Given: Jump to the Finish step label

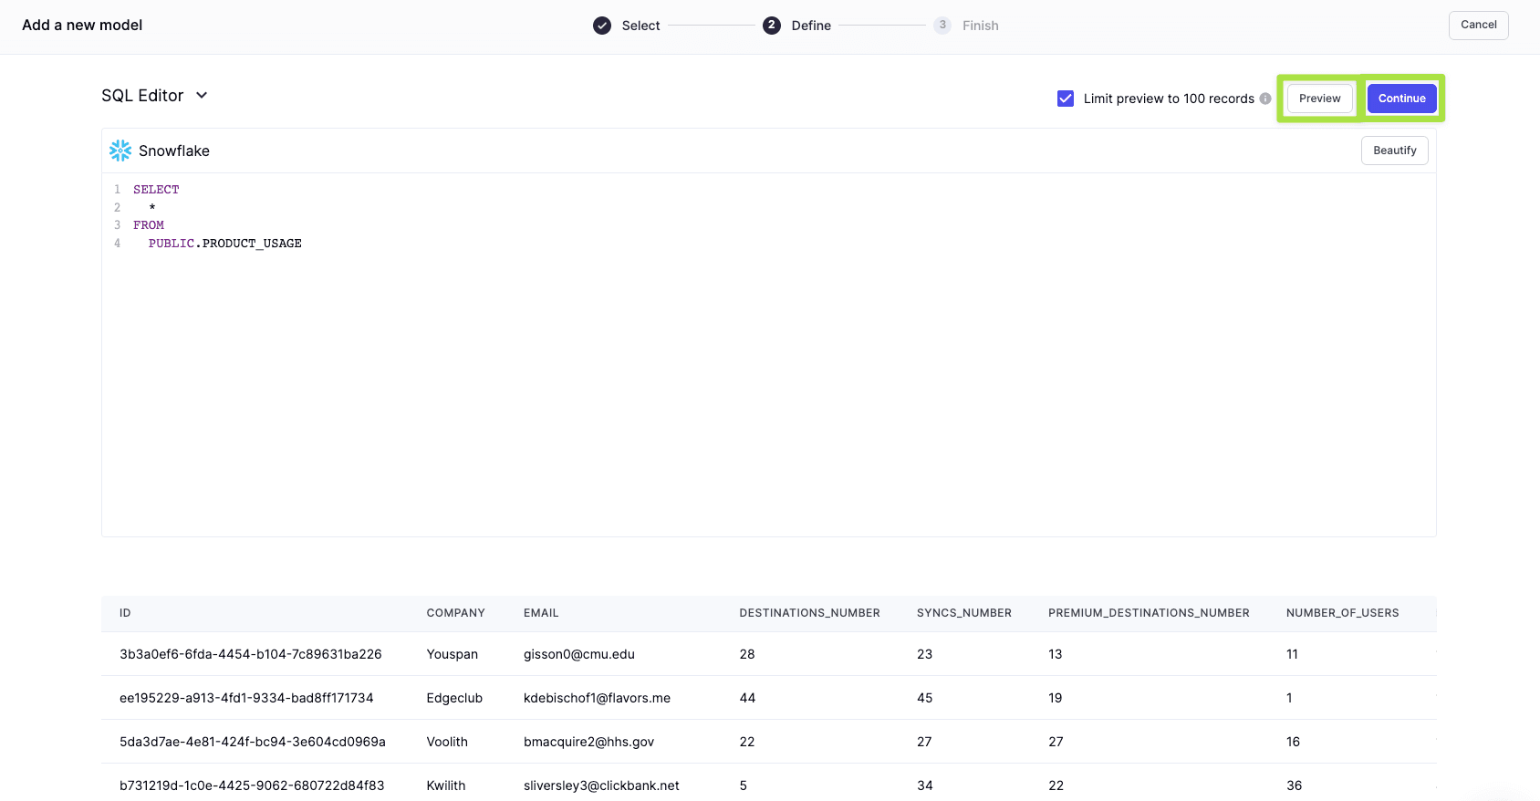Looking at the screenshot, I should click(x=980, y=26).
